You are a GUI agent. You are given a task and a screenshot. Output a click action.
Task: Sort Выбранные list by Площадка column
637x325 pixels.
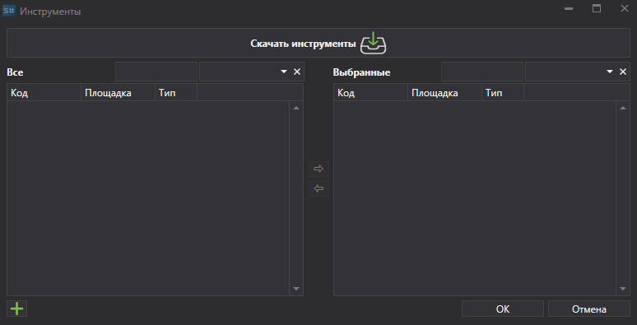pos(444,93)
